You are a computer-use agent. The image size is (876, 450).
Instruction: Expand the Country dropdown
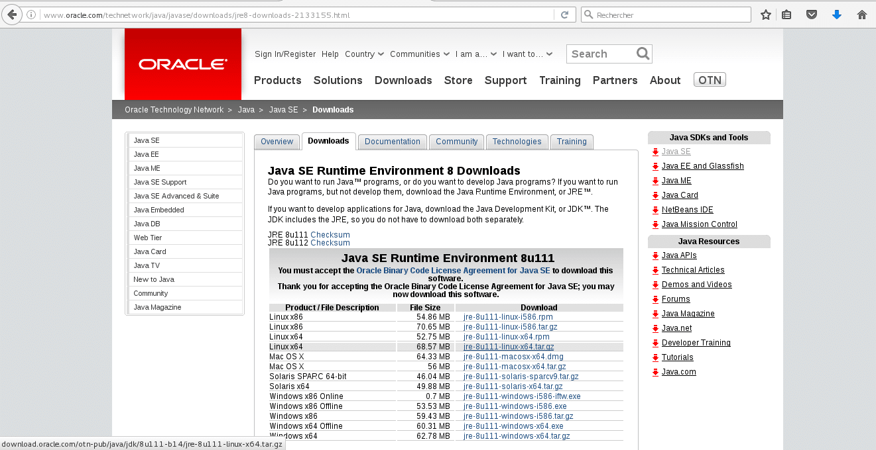[x=364, y=54]
